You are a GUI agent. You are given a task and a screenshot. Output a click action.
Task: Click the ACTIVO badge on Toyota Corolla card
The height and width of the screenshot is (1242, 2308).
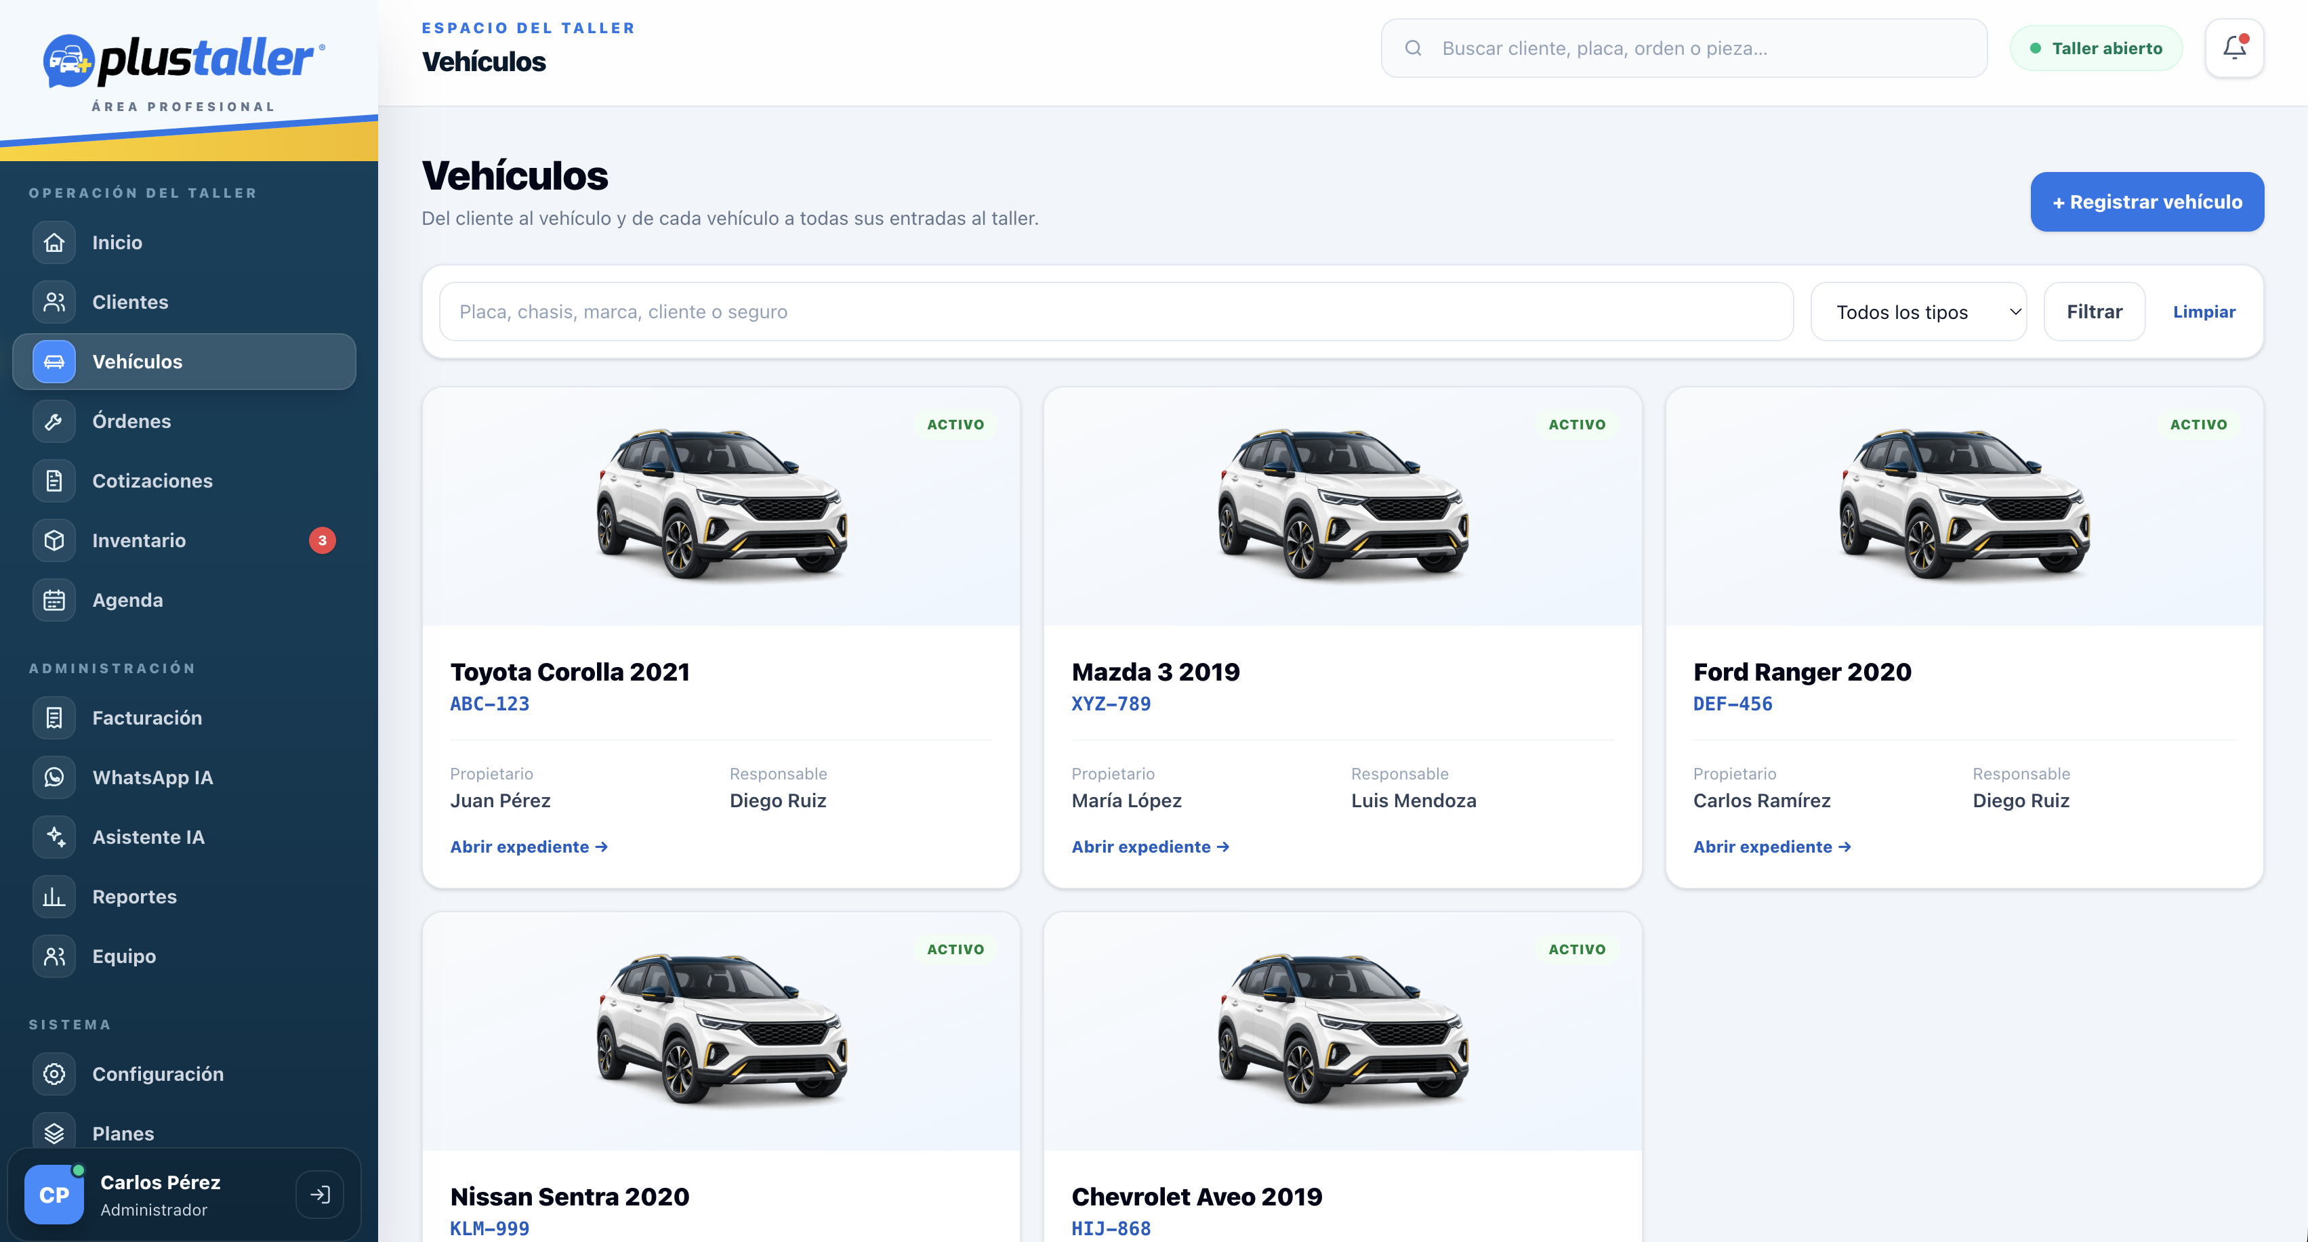(x=955, y=425)
